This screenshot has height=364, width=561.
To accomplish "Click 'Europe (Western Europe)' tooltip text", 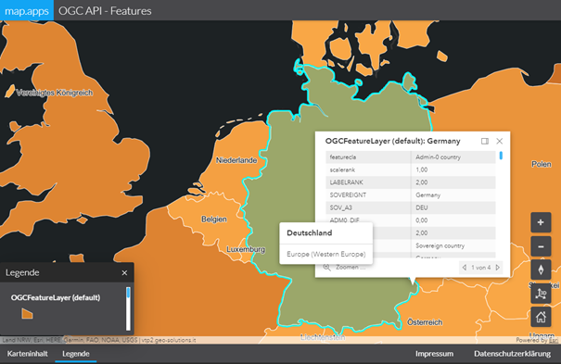I will (326, 255).
